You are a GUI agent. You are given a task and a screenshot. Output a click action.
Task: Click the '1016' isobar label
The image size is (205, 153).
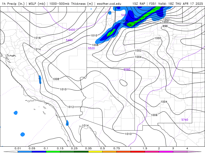[37, 38]
